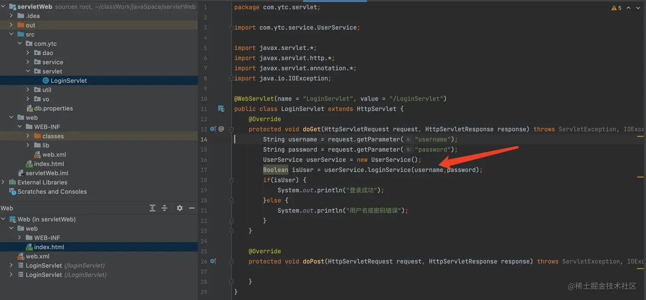Click the servletWeb.iml file icon
646x300 pixels.
coord(21,173)
